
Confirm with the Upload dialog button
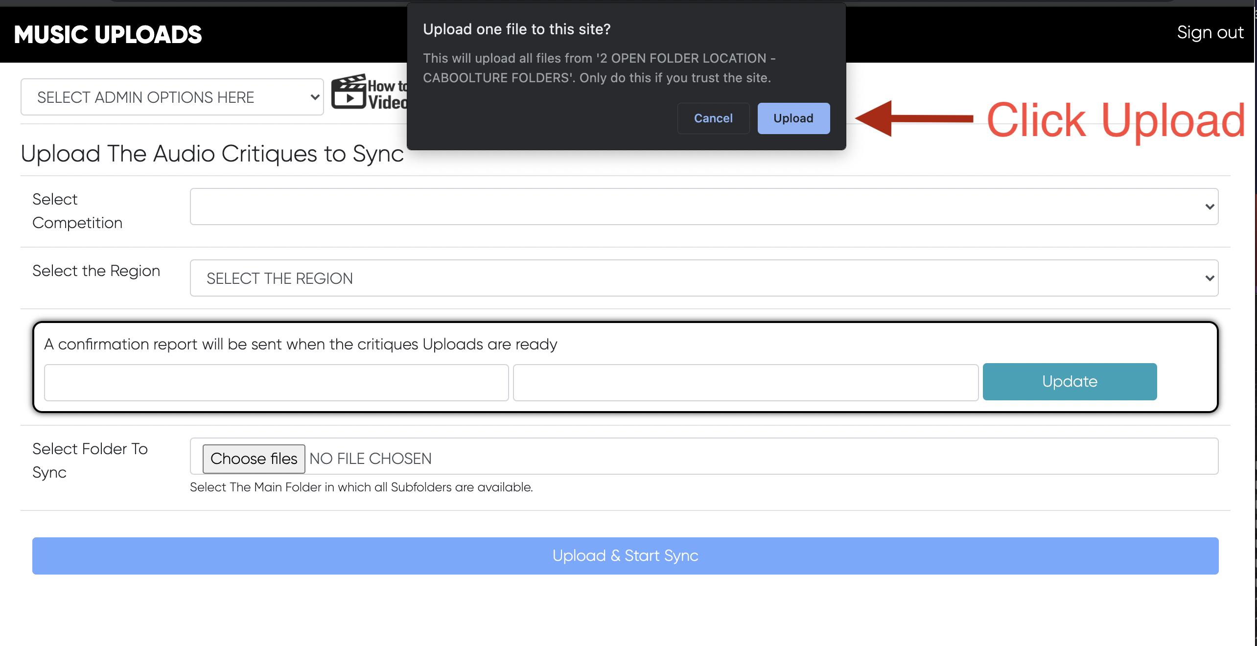point(793,118)
